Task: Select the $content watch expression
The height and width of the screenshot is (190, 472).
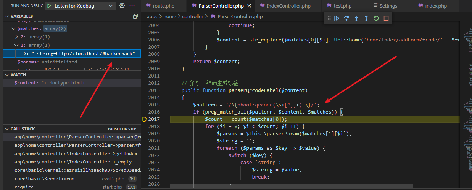Action: click(x=72, y=83)
